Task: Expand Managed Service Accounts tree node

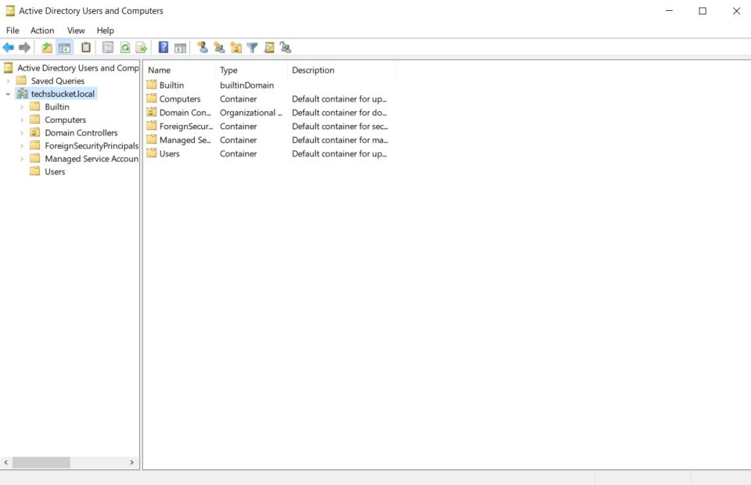Action: point(22,159)
